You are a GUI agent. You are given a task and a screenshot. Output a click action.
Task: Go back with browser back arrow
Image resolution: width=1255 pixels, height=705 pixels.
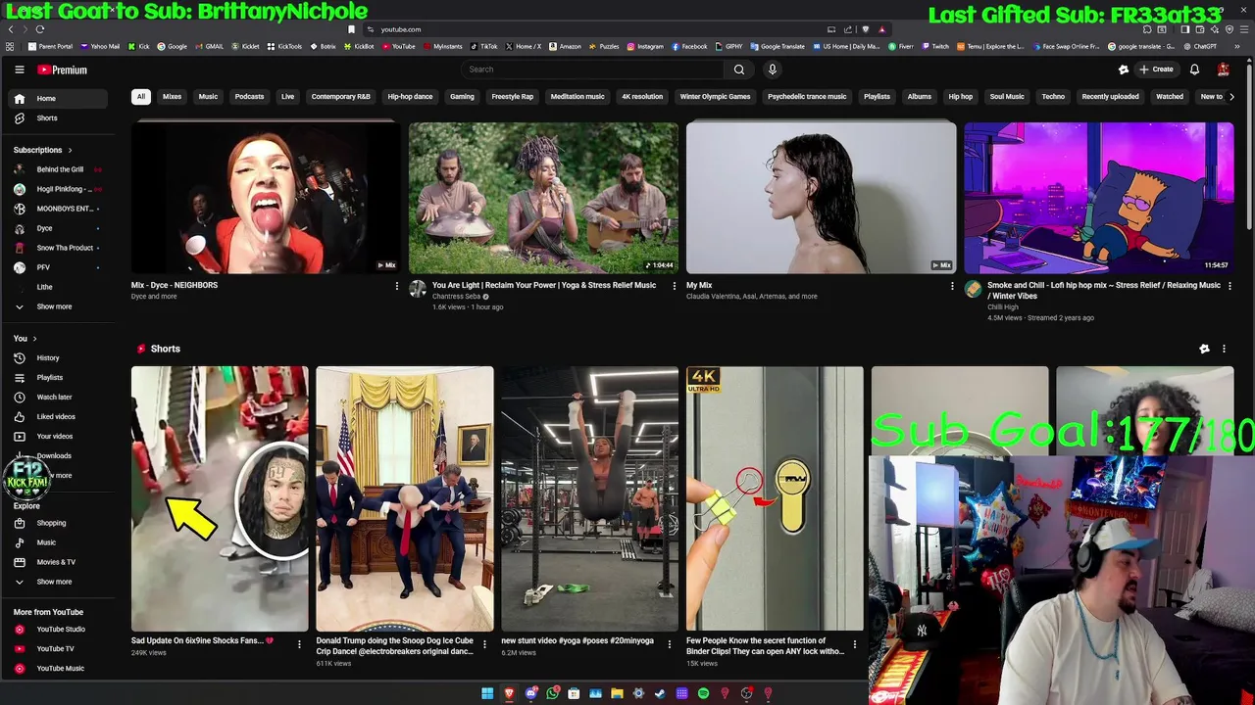[11, 29]
